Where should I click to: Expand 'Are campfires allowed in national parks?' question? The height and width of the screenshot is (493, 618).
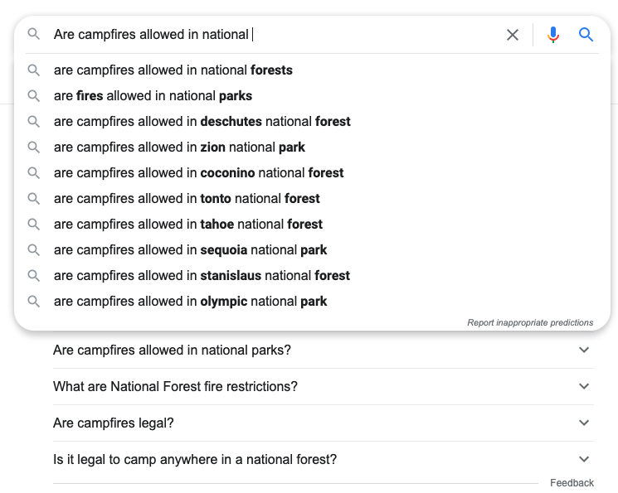(584, 350)
